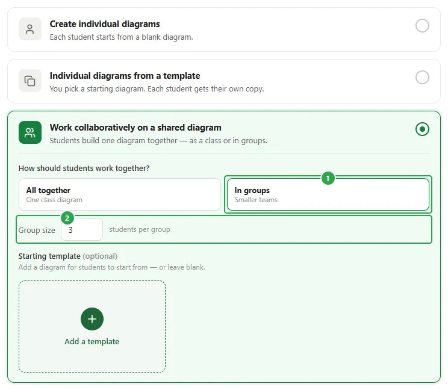448x390 pixels.
Task: Choose the All together option
Action: click(120, 194)
